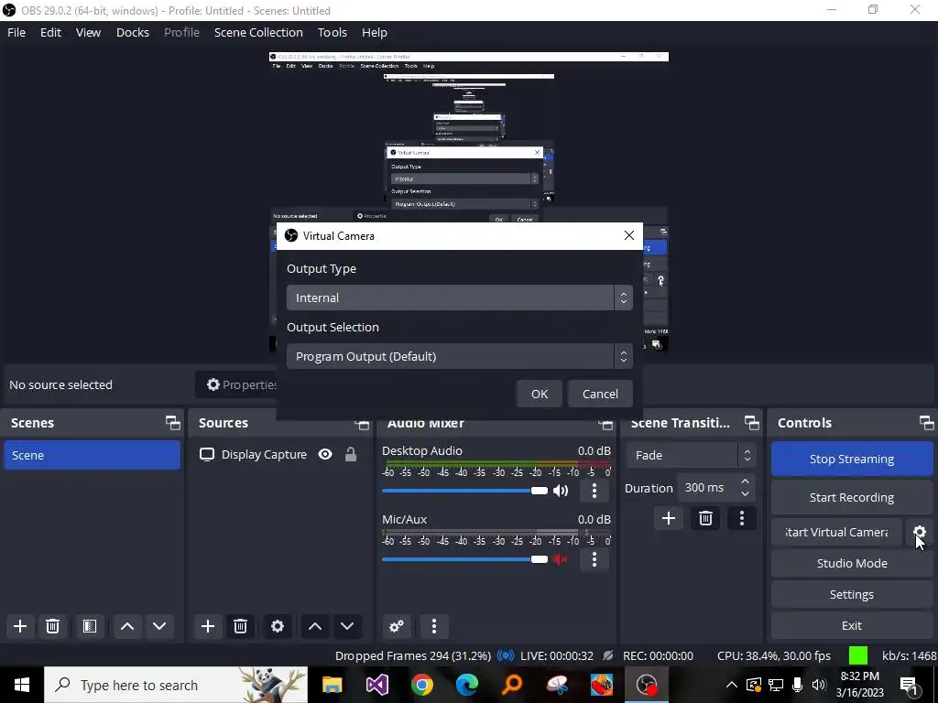Open transition properties three dots
This screenshot has width=938, height=703.
[742, 518]
